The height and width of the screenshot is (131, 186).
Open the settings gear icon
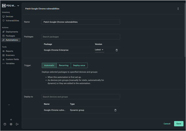[11, 124]
